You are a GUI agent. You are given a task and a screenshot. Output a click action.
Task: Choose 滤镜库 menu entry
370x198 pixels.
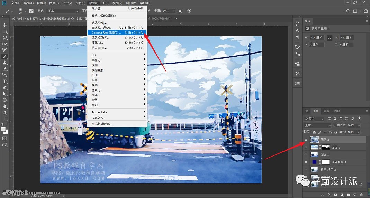117,23
